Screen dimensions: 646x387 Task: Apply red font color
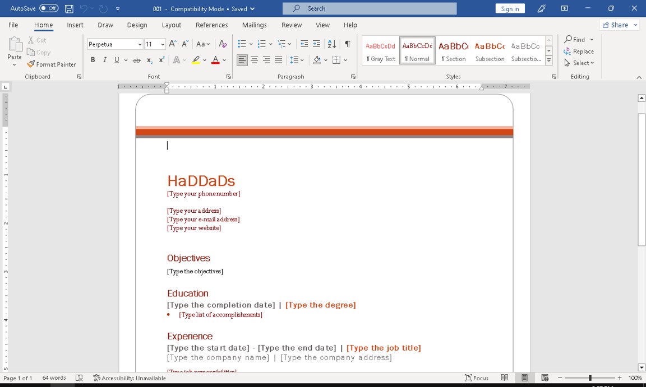click(215, 60)
